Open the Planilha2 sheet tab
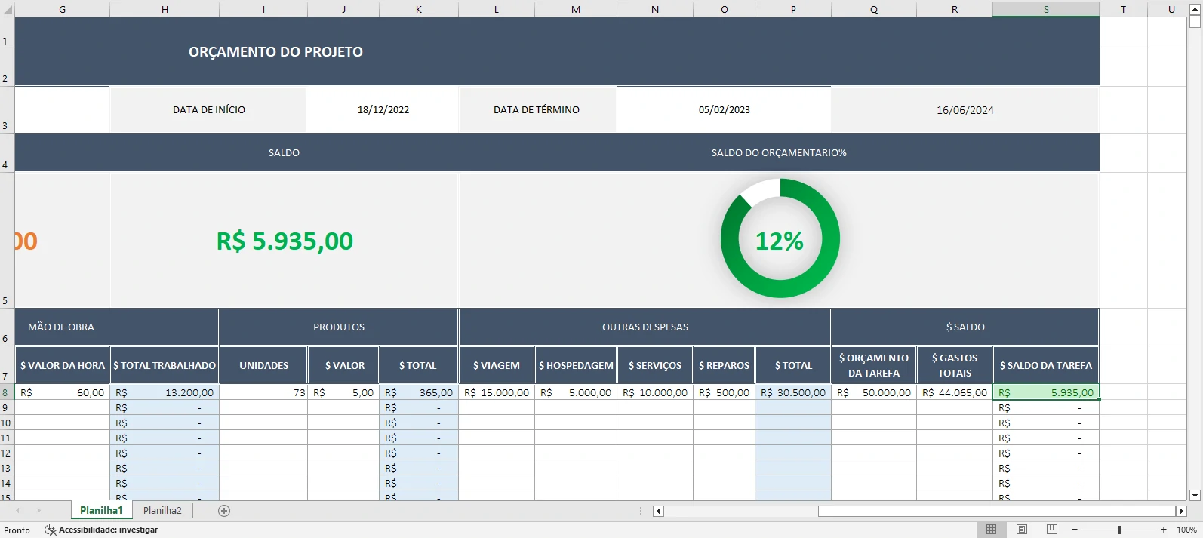The width and height of the screenshot is (1203, 538). 162,511
